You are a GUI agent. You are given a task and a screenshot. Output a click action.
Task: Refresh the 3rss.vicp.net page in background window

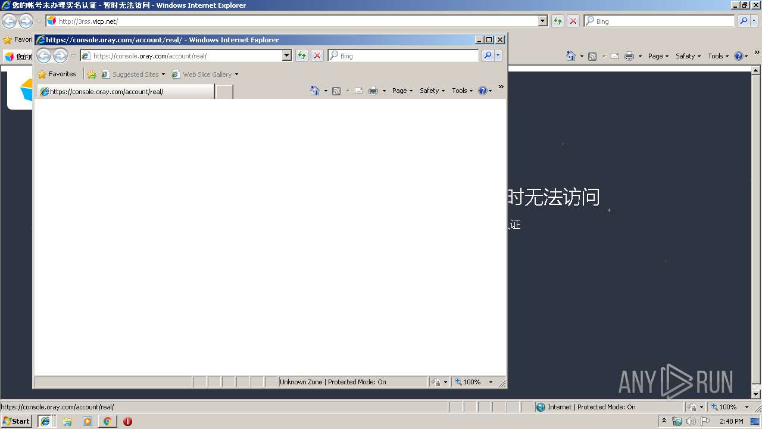click(558, 21)
